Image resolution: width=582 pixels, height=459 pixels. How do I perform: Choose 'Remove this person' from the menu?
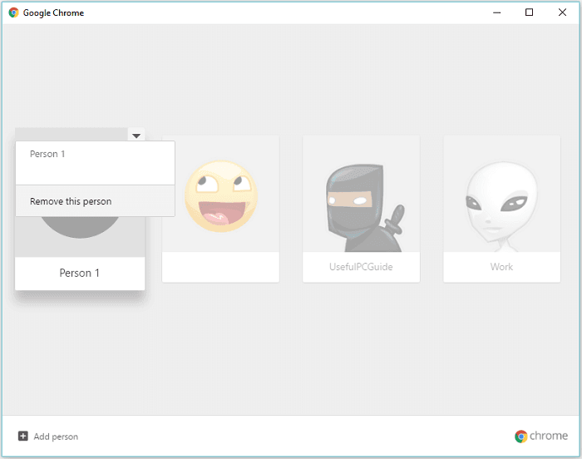(x=95, y=201)
